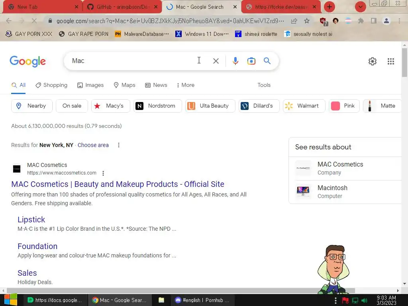Open docs.google taskbar window

tap(55, 300)
